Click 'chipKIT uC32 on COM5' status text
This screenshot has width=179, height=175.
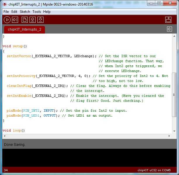click(x=154, y=170)
